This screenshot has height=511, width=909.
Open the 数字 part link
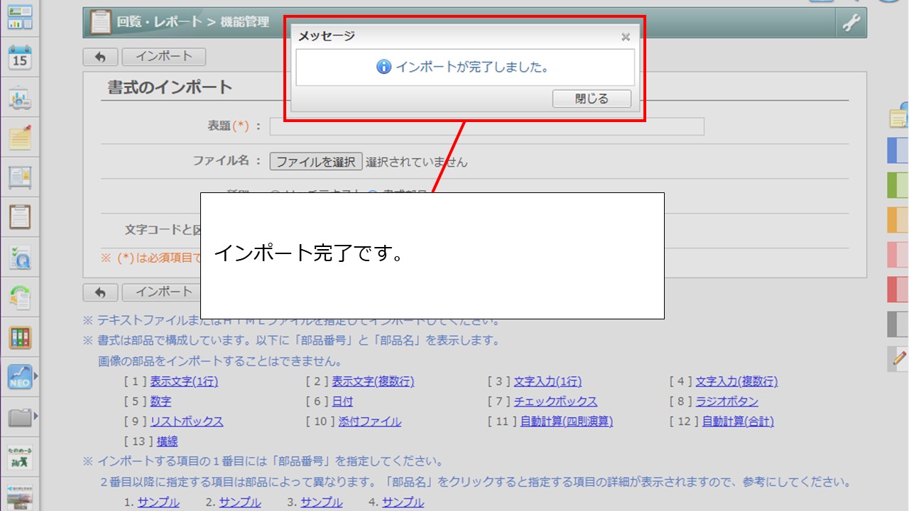(x=160, y=402)
